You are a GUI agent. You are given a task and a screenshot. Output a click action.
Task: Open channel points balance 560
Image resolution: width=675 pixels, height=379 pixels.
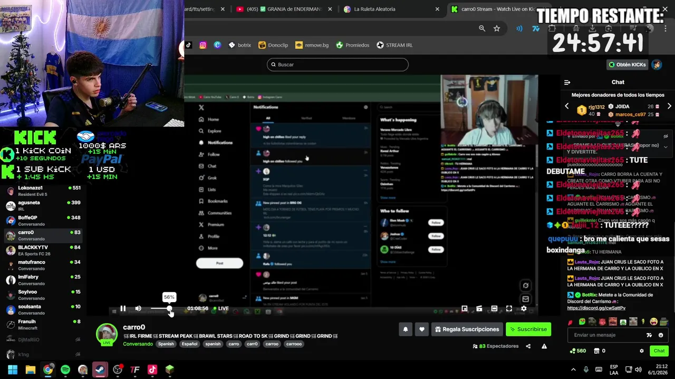[578, 351]
